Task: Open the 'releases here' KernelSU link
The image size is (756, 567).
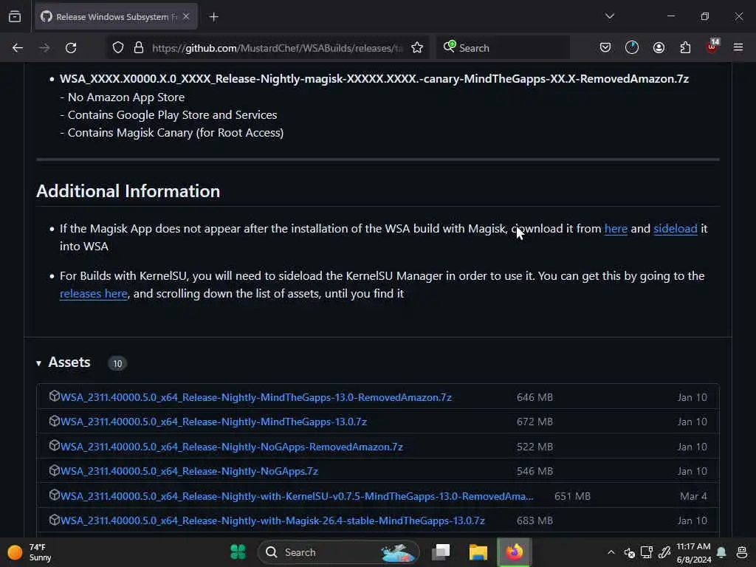Action: click(94, 294)
